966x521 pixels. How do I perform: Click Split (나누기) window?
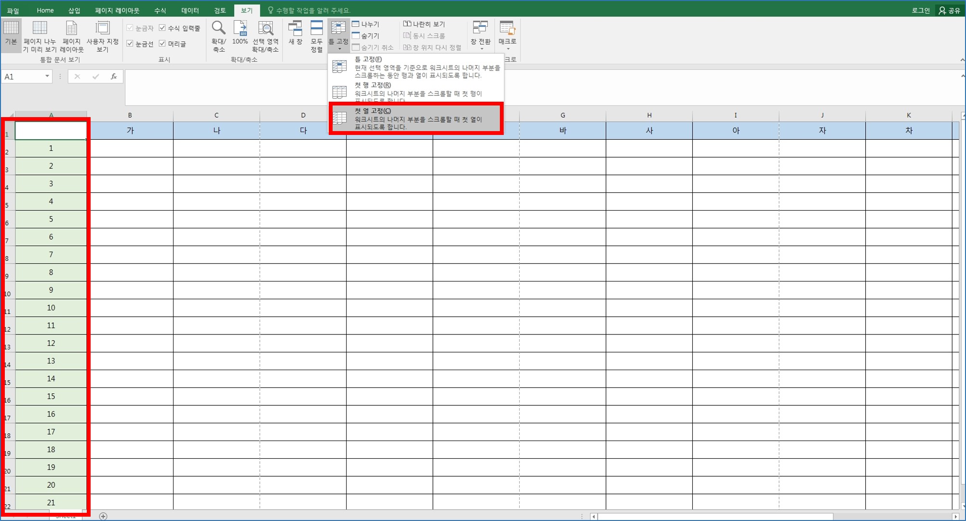pos(366,24)
